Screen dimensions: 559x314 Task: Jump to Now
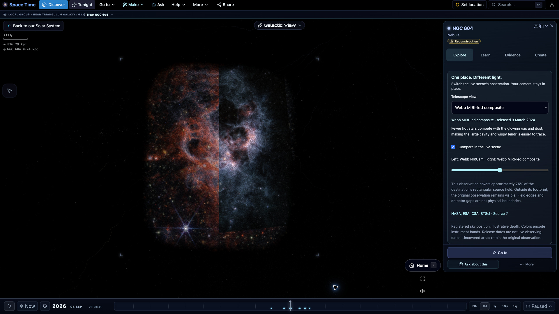(27, 306)
